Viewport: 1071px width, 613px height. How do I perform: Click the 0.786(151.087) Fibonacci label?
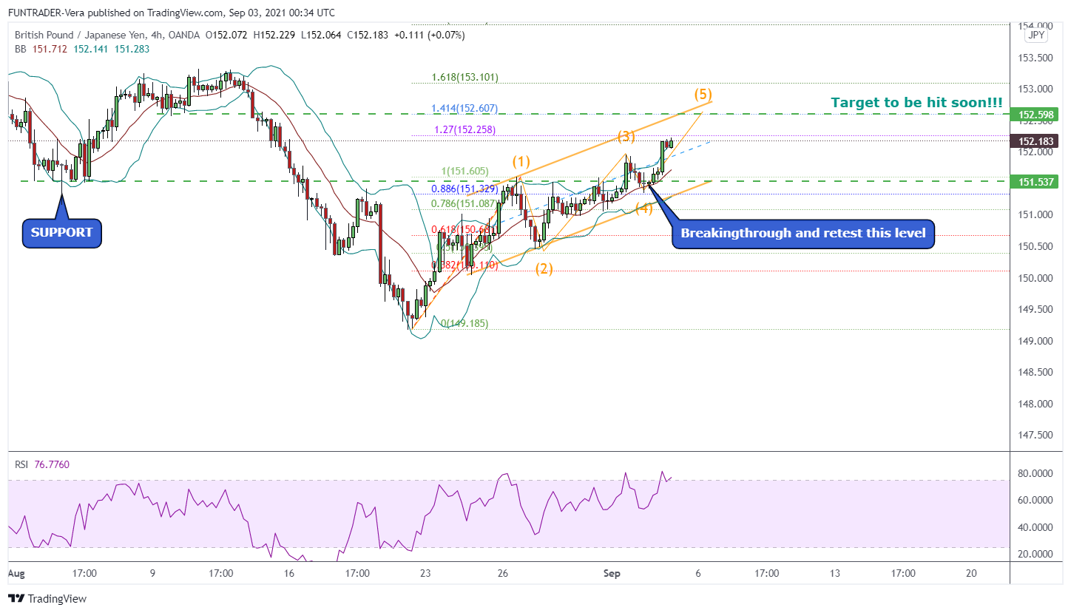(x=465, y=203)
